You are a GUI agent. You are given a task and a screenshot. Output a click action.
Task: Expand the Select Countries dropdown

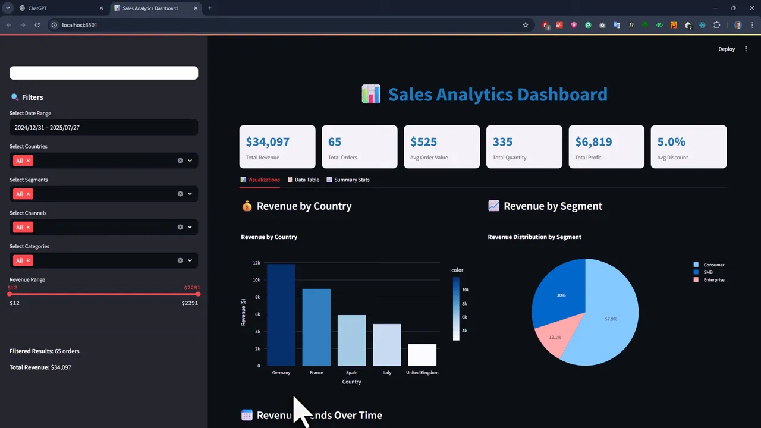pyautogui.click(x=190, y=160)
